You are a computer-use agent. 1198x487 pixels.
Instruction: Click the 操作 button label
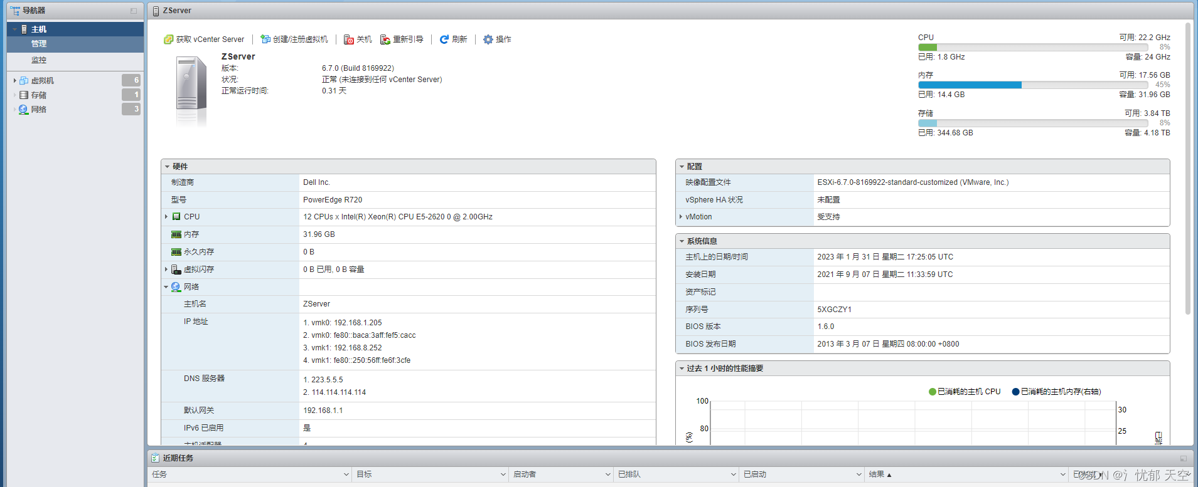tap(503, 39)
